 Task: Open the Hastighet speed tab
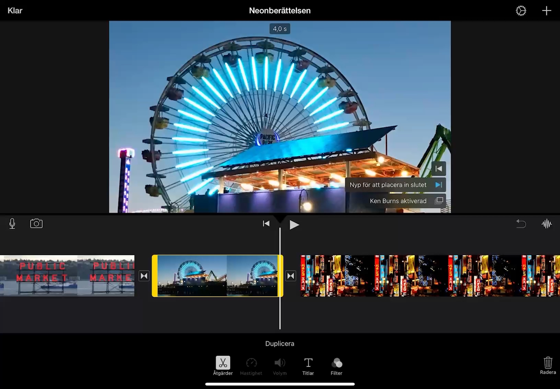tap(251, 366)
